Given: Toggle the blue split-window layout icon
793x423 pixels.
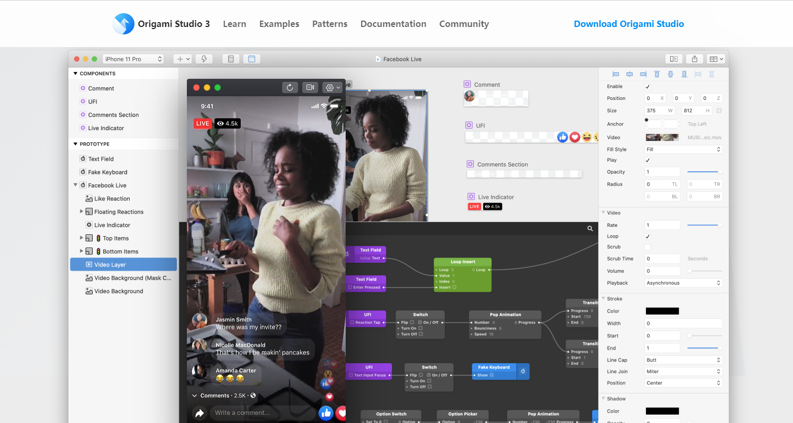Looking at the screenshot, I should pyautogui.click(x=251, y=59).
